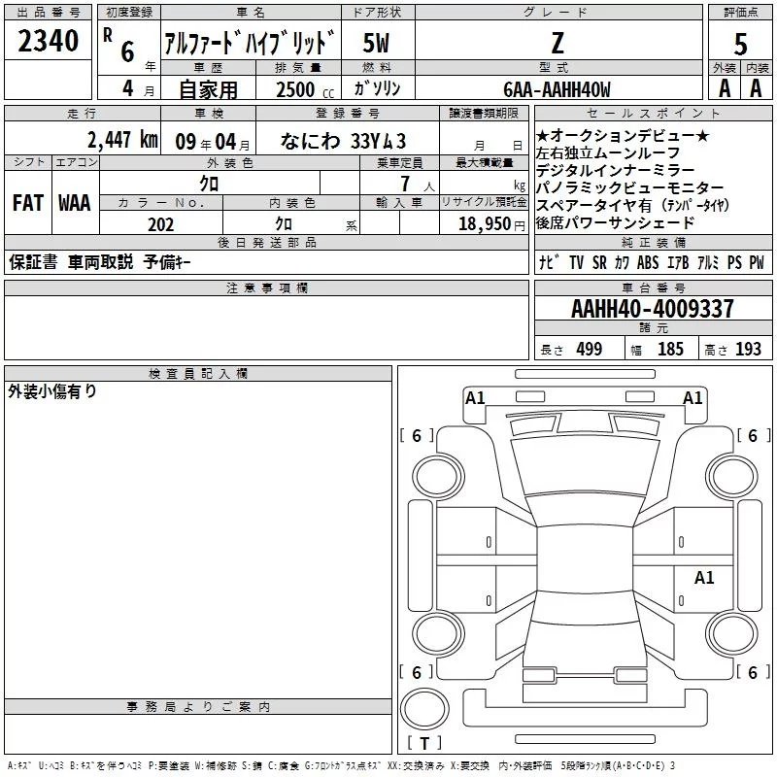Click the A1 scratch mark beside the side door

pyautogui.click(x=704, y=577)
